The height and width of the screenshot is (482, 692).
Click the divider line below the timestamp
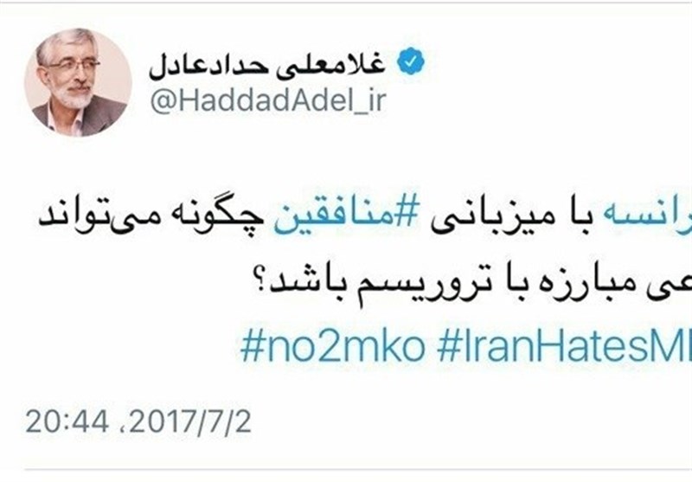coord(346,470)
